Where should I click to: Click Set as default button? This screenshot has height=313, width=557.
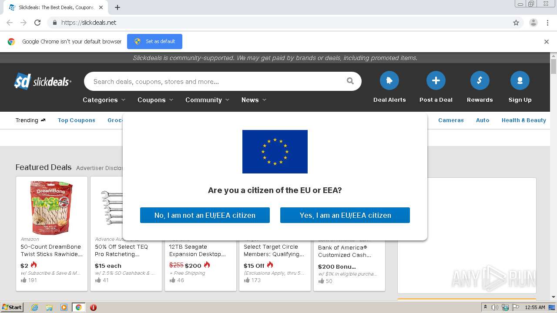pyautogui.click(x=154, y=41)
